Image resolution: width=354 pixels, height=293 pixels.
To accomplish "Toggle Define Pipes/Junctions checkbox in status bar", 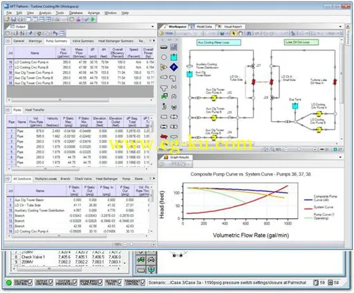I will point(100,283).
